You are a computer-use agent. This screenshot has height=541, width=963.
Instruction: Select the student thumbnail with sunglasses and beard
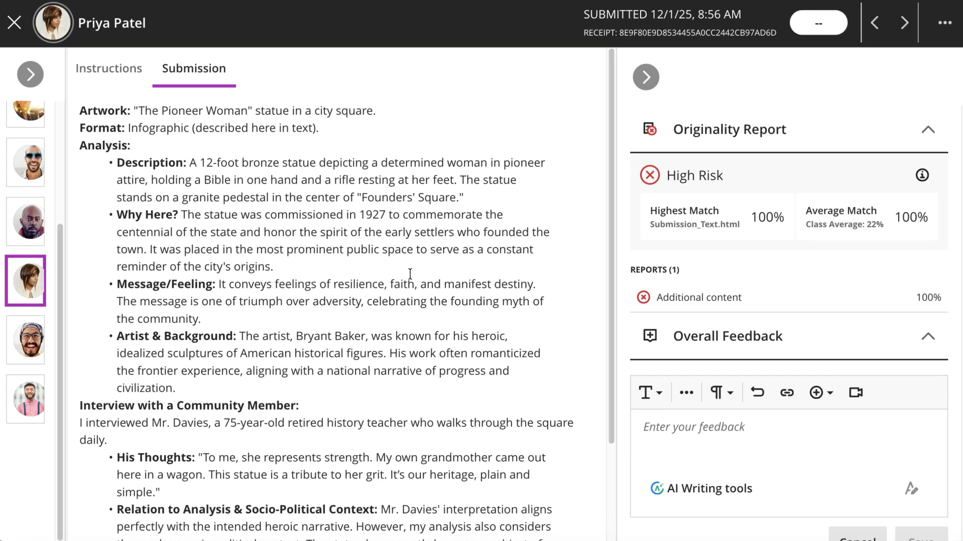pyautogui.click(x=26, y=162)
